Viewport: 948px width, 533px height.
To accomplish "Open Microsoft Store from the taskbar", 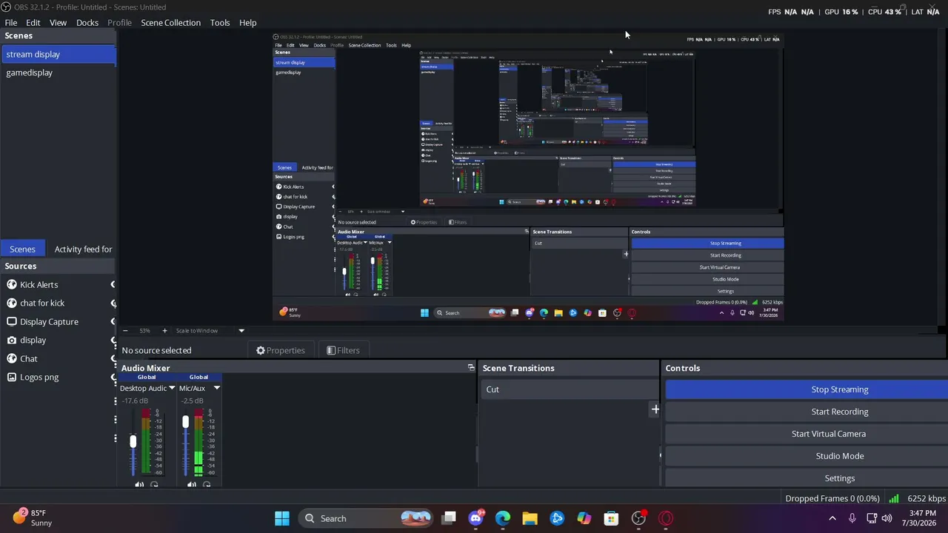I will coord(611,518).
